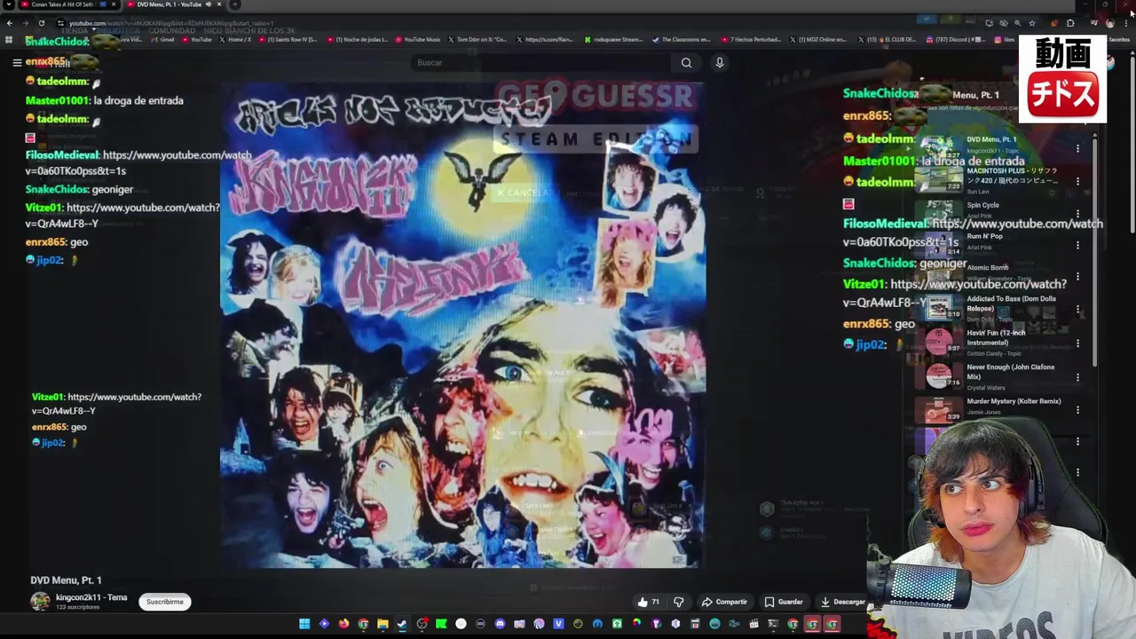Select the Addicted To Bass thumbnail
1136x639 pixels.
939,307
